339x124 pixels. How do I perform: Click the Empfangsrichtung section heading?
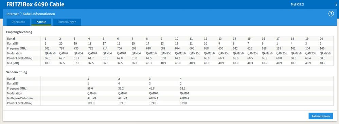click(19, 32)
